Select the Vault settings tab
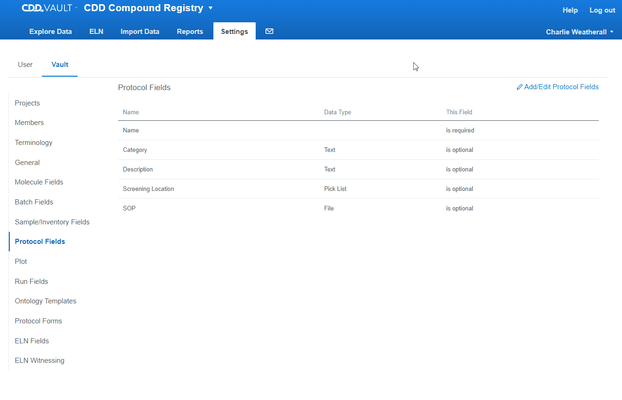The width and height of the screenshot is (622, 400). click(x=60, y=65)
